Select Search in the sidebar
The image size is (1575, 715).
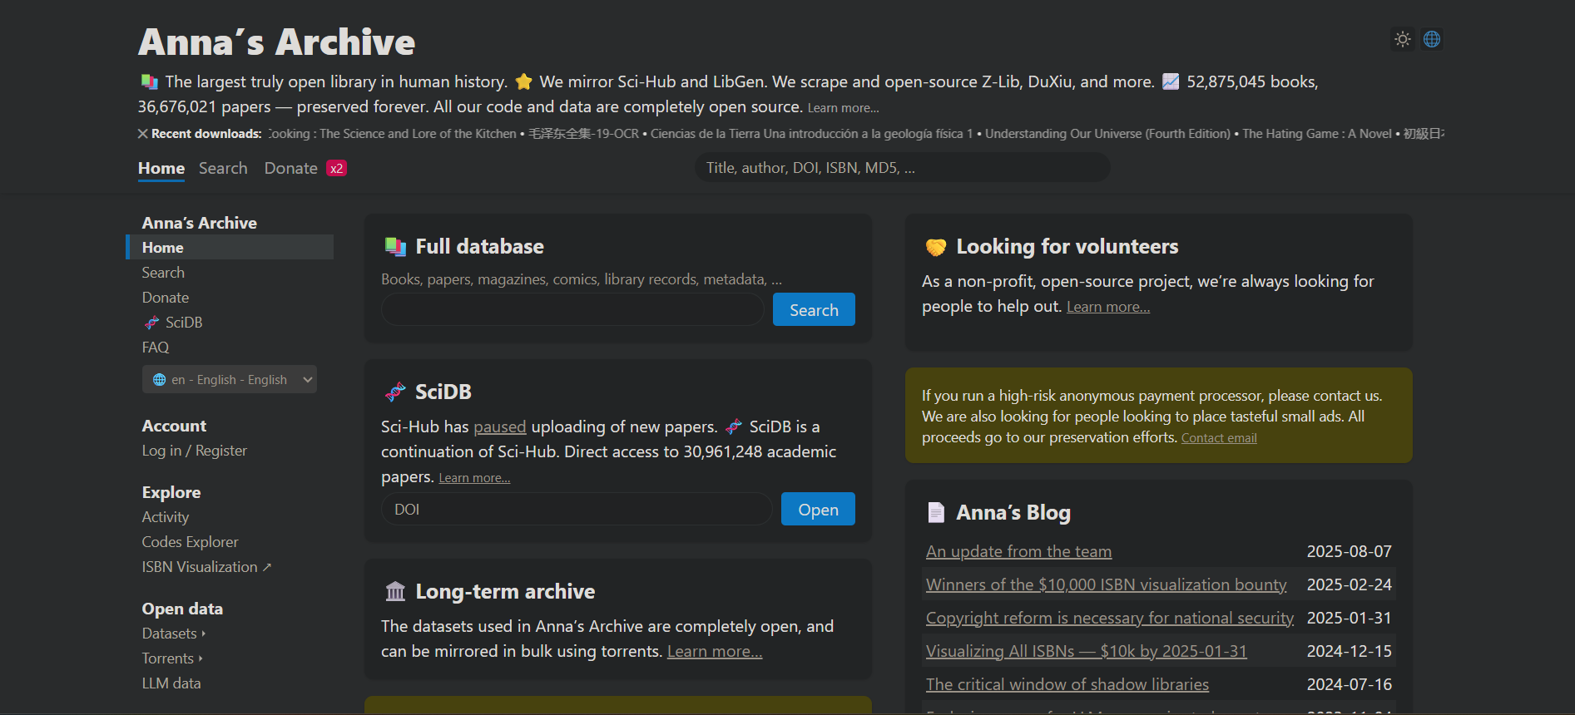tap(163, 273)
